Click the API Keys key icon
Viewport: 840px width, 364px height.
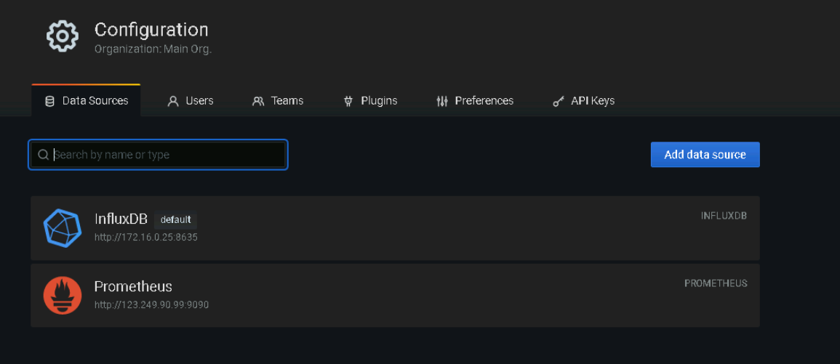point(559,101)
